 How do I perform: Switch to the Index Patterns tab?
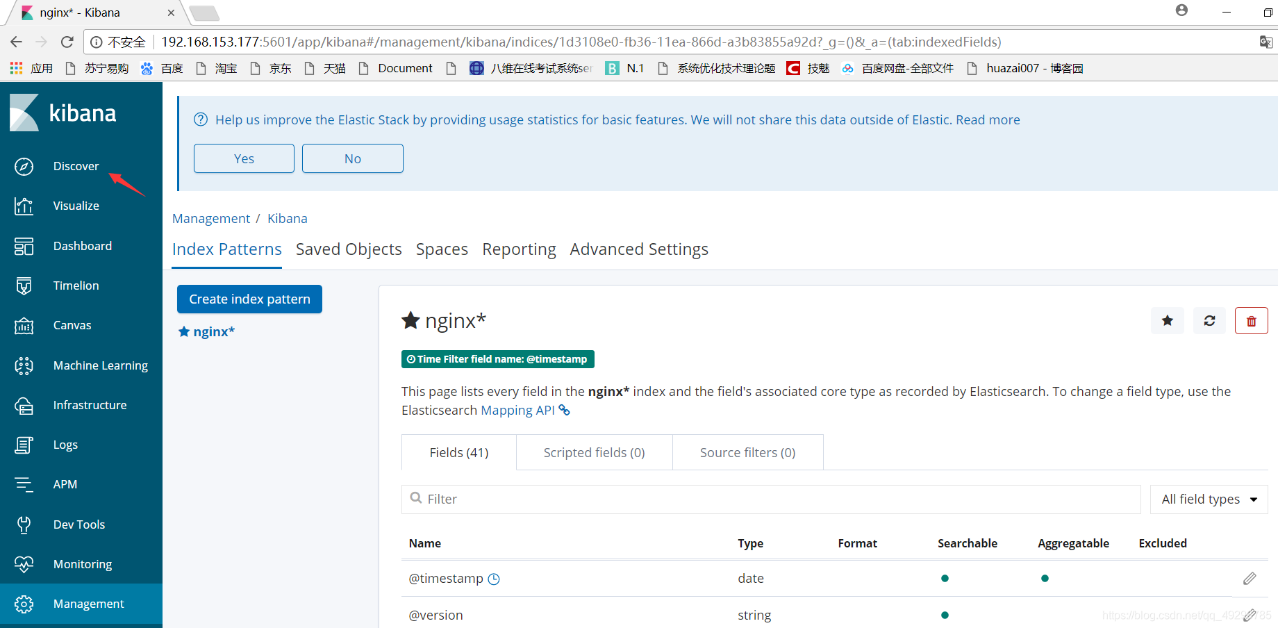pyautogui.click(x=227, y=249)
